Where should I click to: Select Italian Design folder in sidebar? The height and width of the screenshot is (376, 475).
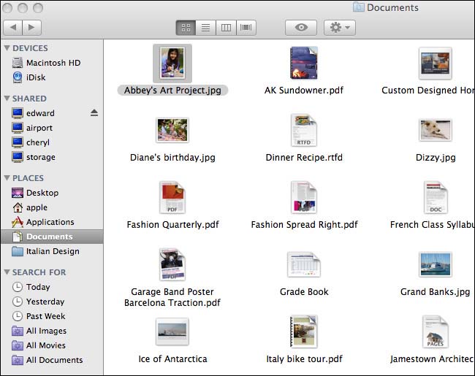coord(53,251)
